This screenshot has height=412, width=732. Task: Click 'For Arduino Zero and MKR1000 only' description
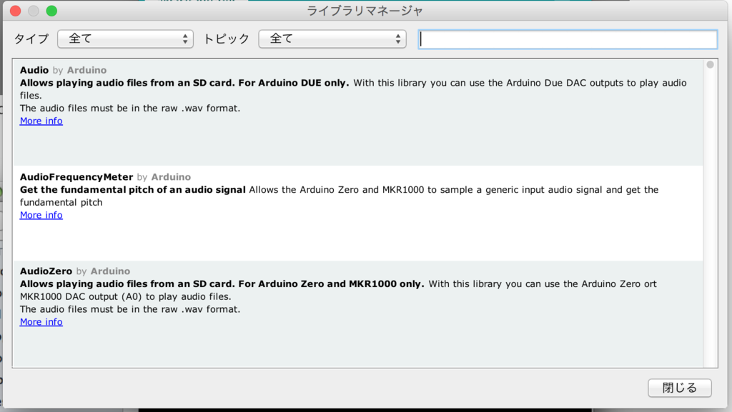331,284
